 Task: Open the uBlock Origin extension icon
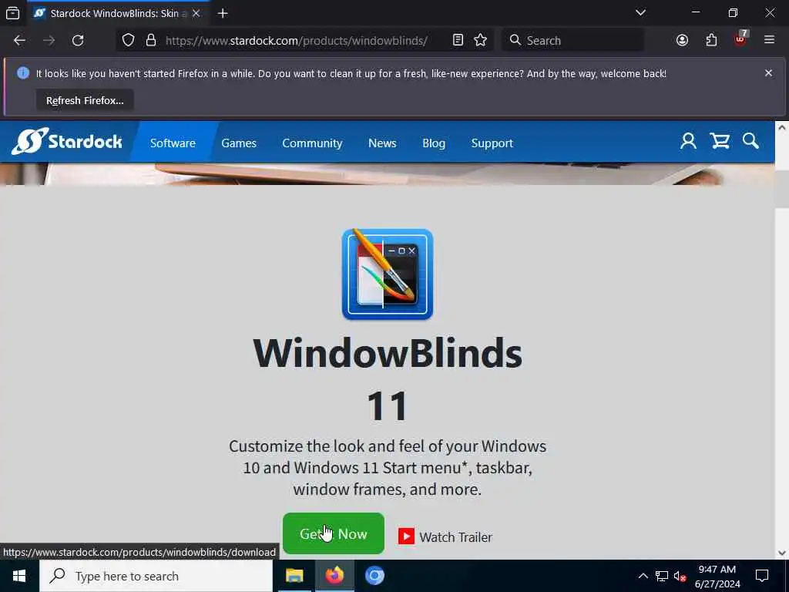(x=740, y=39)
